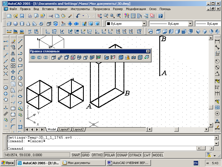Toggle POLAR tracking in status bar
The height and width of the screenshot is (167, 222).
pyautogui.click(x=110, y=155)
